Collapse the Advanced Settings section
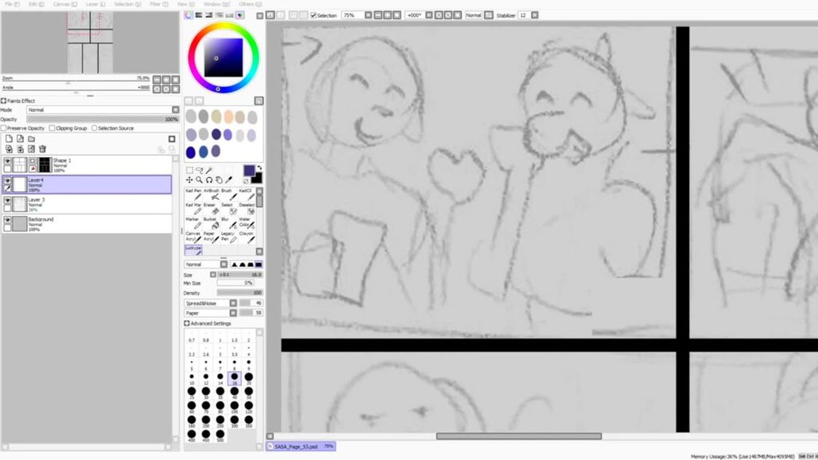Viewport: 818px width, 460px height. pyautogui.click(x=187, y=324)
